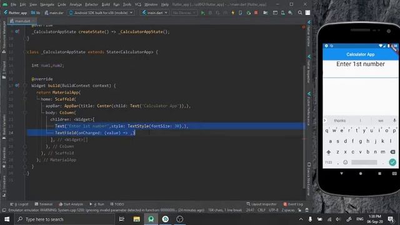Click the 2 spaces indent indicator

pyautogui.click(x=288, y=210)
